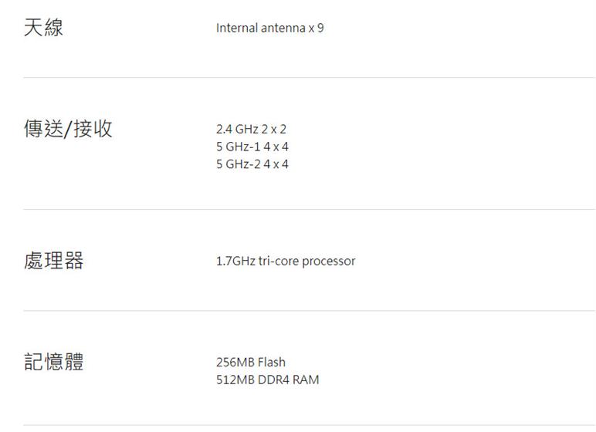
Task: Click the divider line below the 傳送/接收 row
Action: tap(309, 209)
